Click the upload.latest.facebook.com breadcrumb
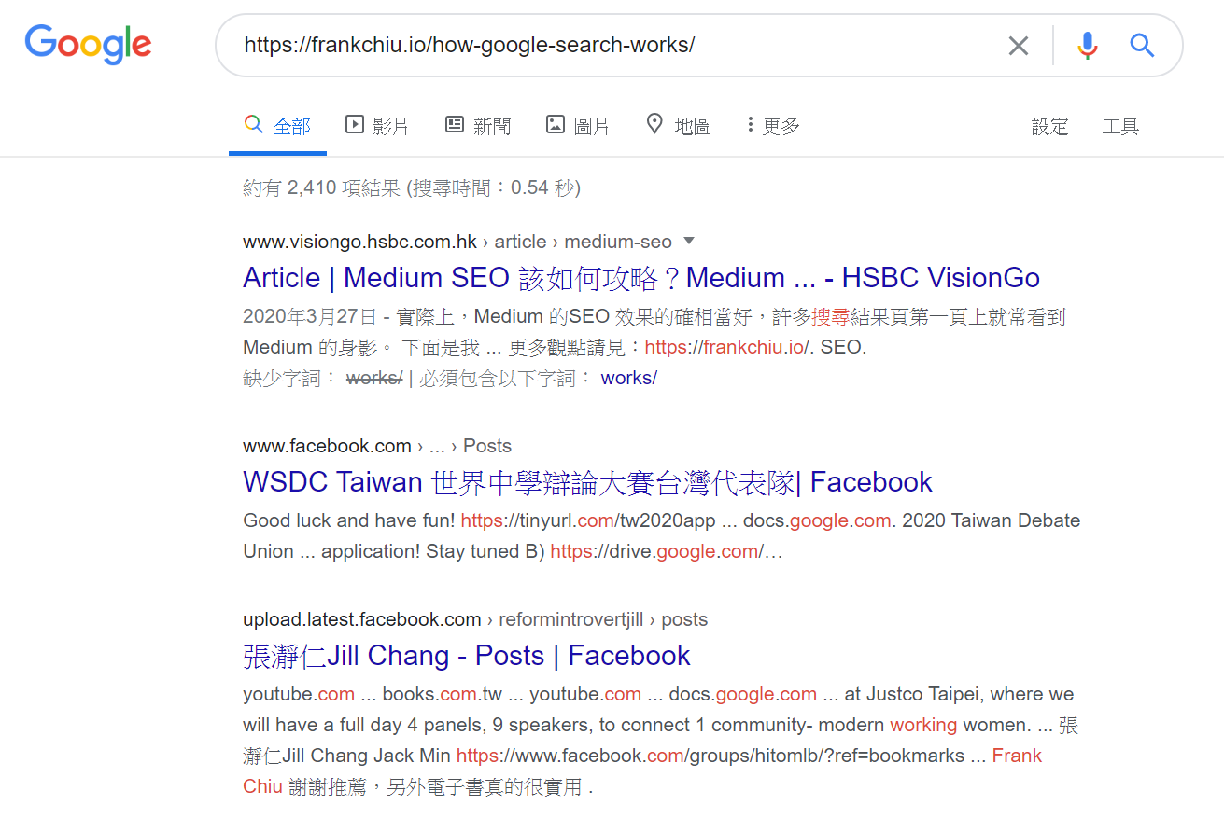 (475, 619)
